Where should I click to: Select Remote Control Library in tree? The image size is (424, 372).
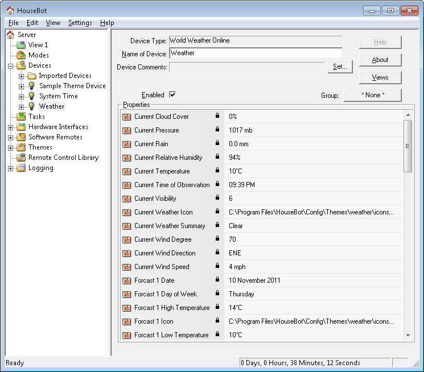coord(64,158)
